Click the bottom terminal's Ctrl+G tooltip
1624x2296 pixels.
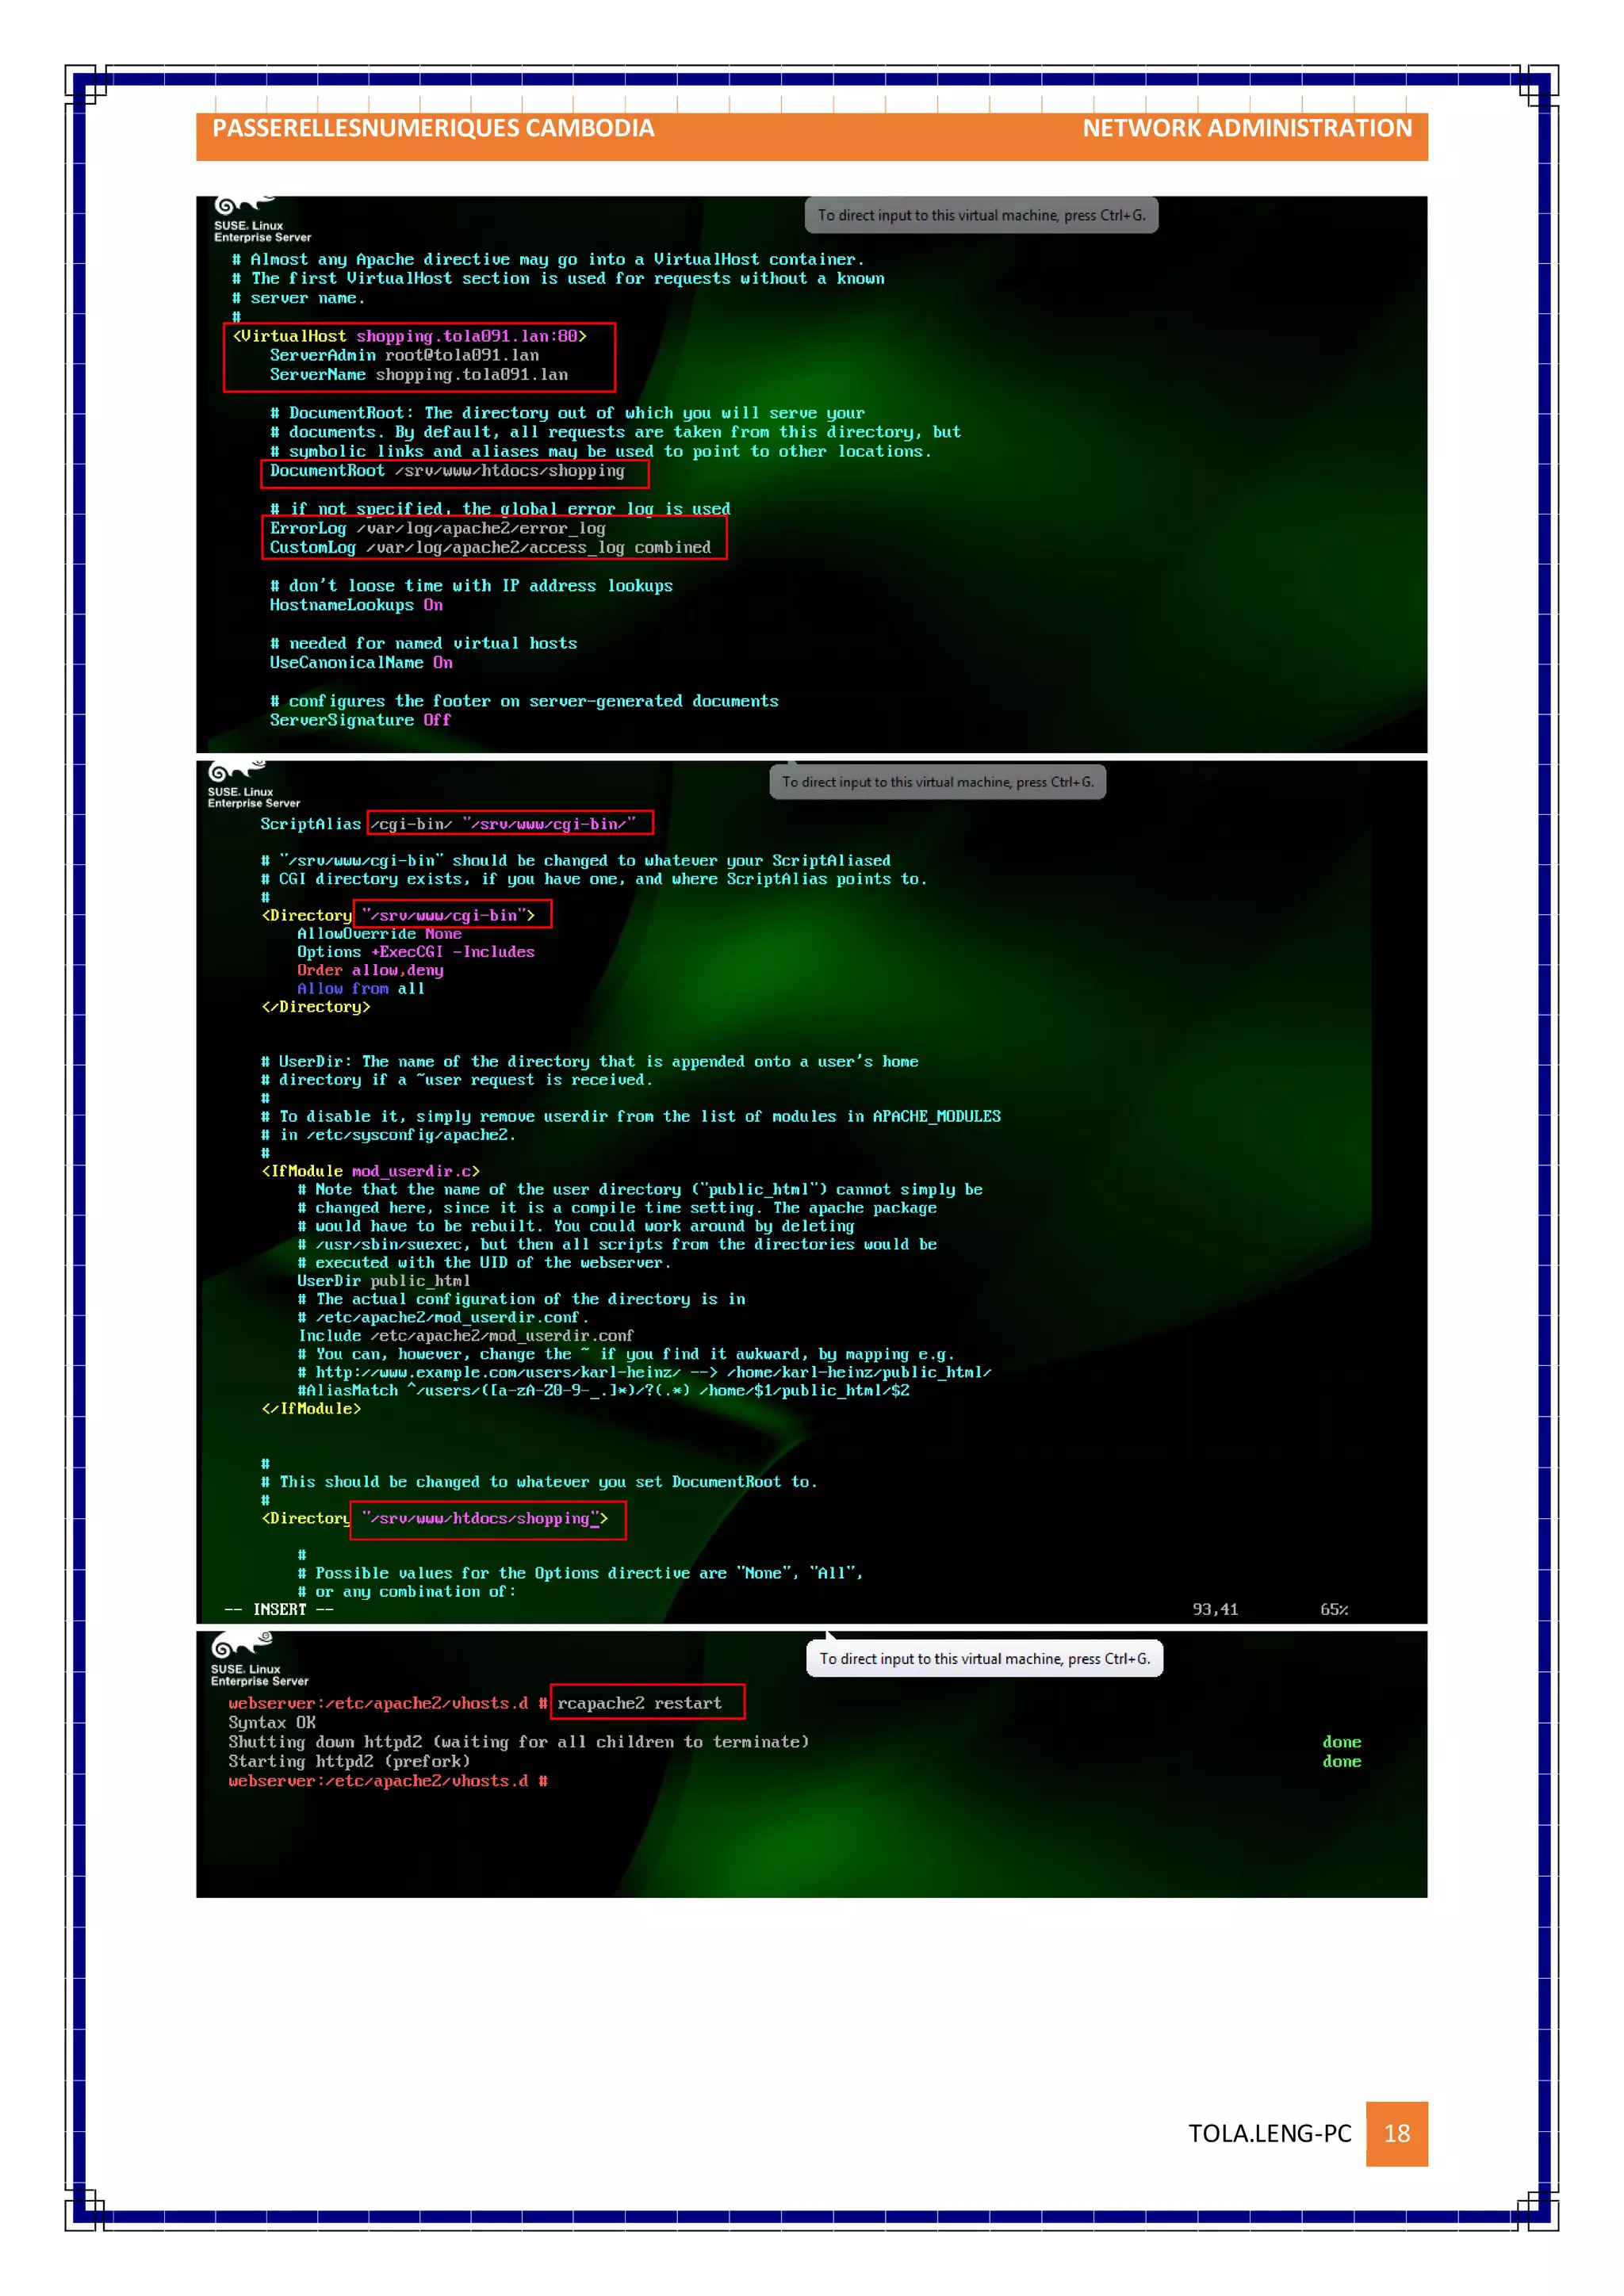pos(984,1658)
